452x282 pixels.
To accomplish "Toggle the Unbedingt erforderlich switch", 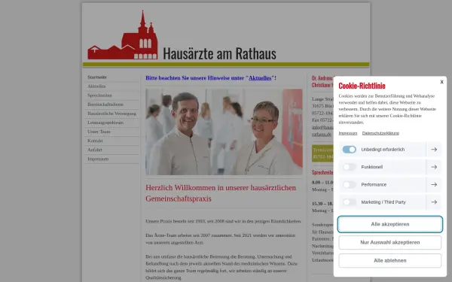I will point(349,150).
